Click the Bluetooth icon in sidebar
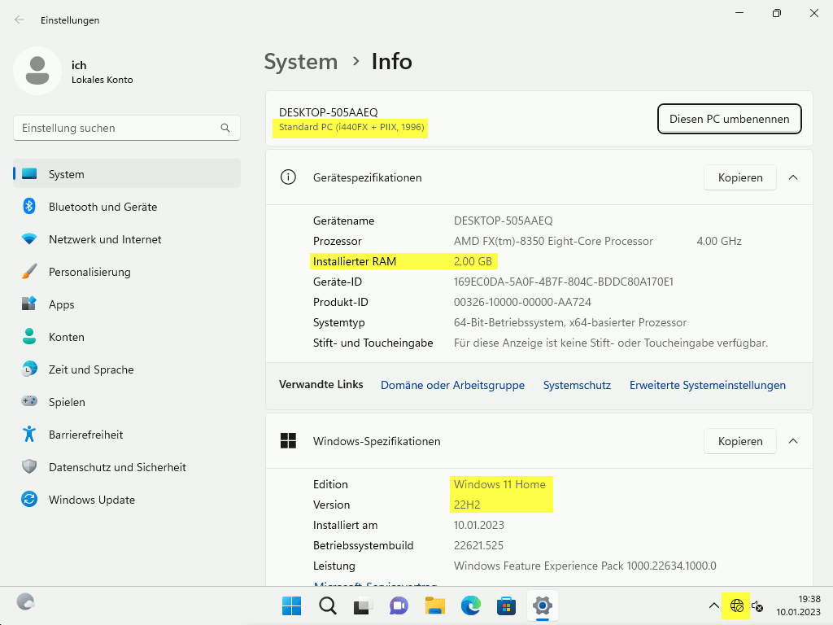The image size is (833, 625). pyautogui.click(x=29, y=206)
